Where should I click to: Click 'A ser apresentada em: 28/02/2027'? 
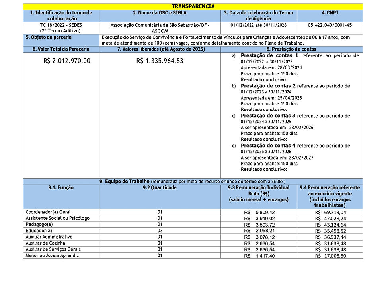(x=277, y=158)
